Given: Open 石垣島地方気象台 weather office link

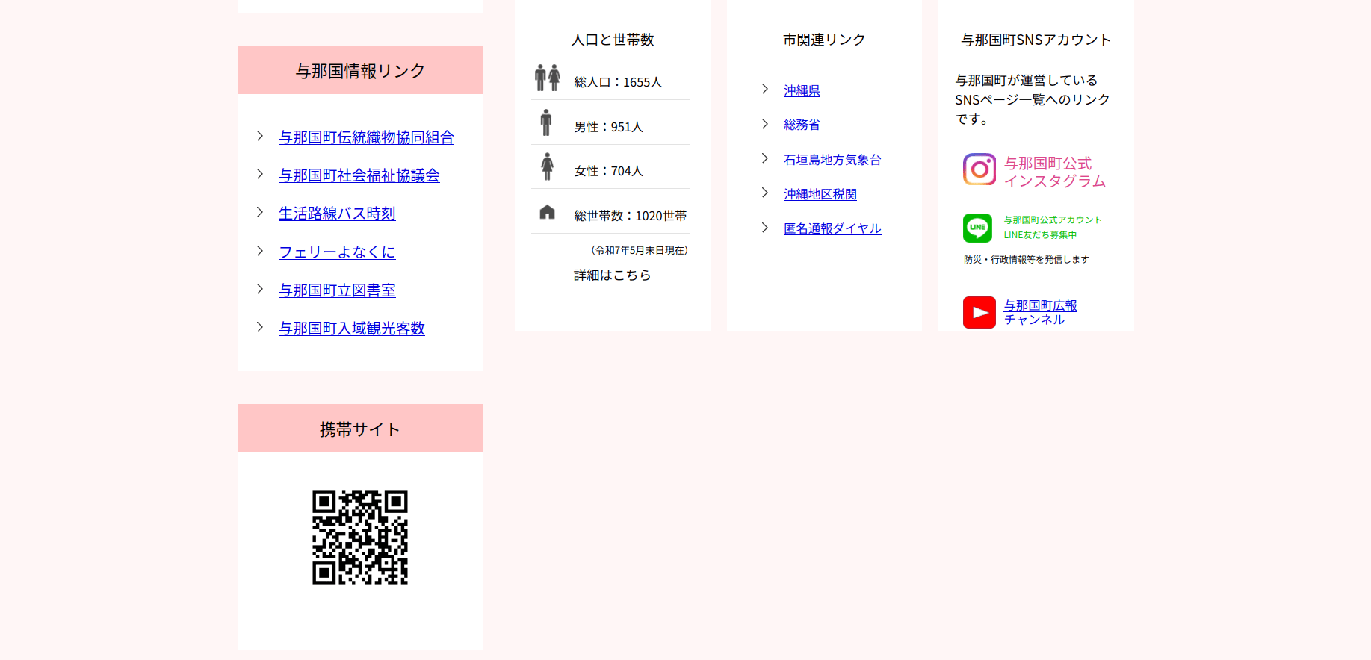Looking at the screenshot, I should pos(832,160).
